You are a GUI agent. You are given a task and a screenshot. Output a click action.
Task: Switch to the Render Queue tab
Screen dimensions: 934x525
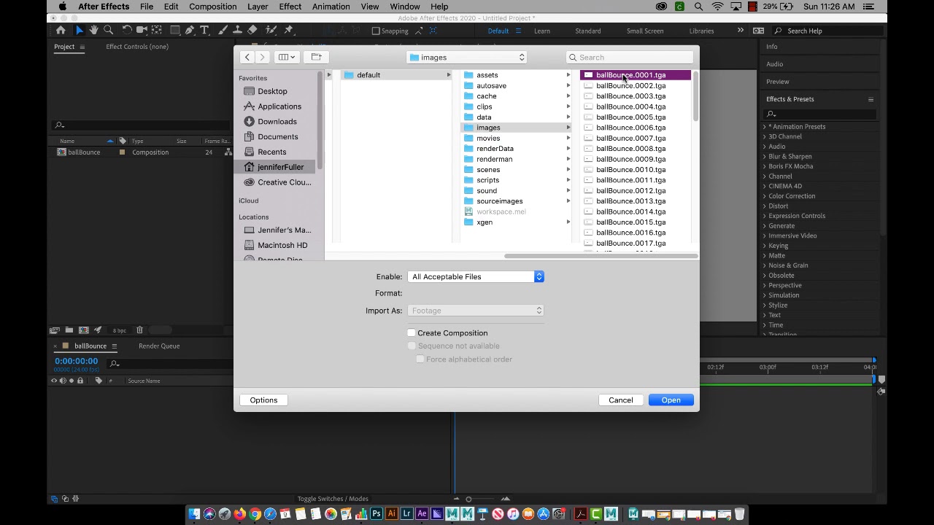tap(159, 346)
